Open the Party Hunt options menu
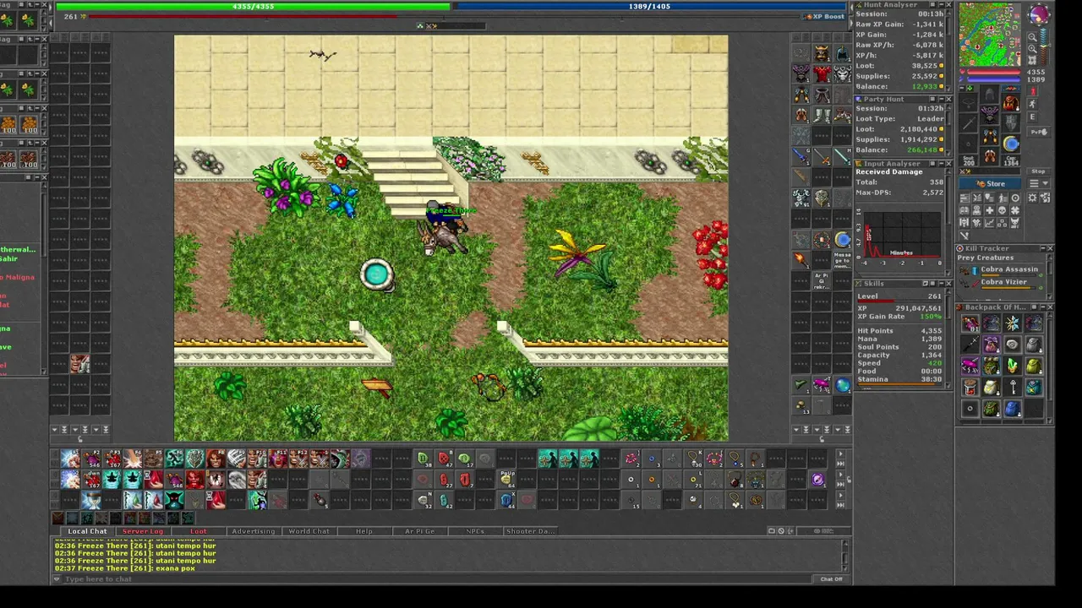Image resolution: width=1082 pixels, height=608 pixels. coord(932,99)
